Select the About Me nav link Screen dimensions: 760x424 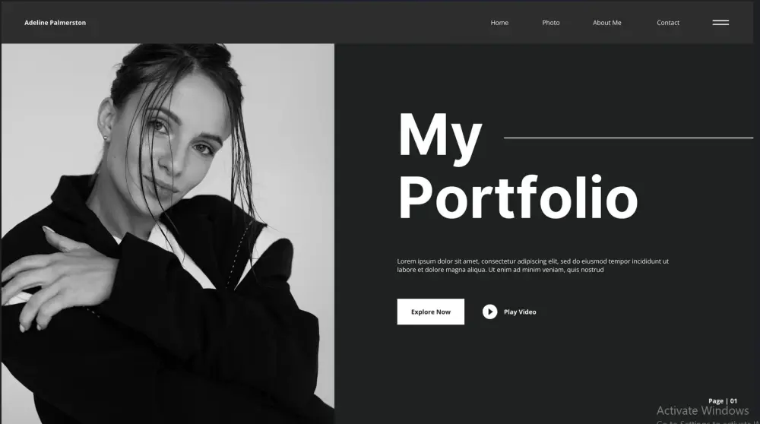click(606, 23)
